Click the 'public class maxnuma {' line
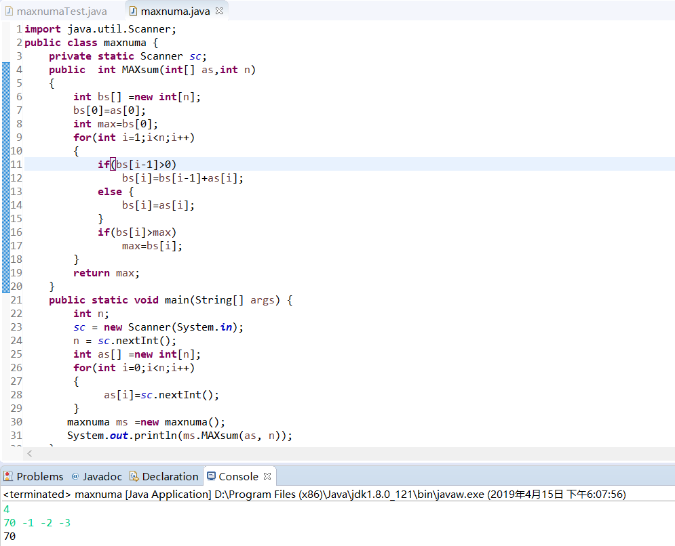The image size is (675, 546). 92,43
